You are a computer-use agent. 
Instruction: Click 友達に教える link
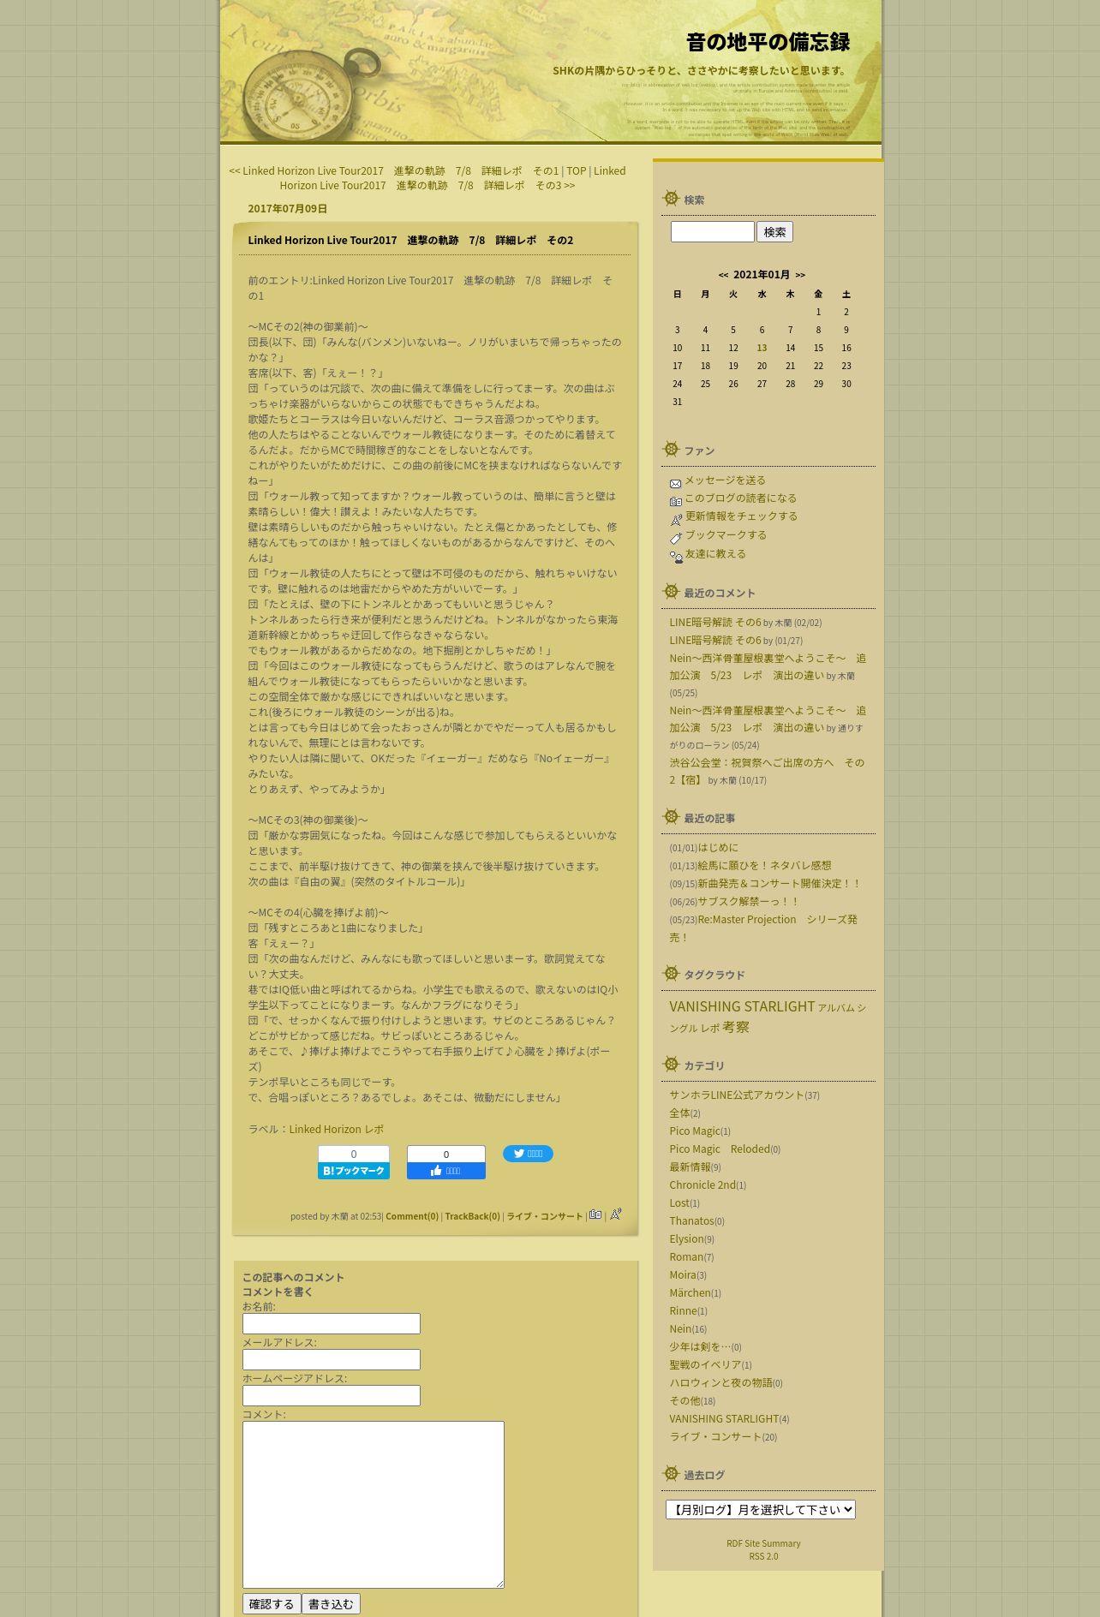(x=715, y=554)
